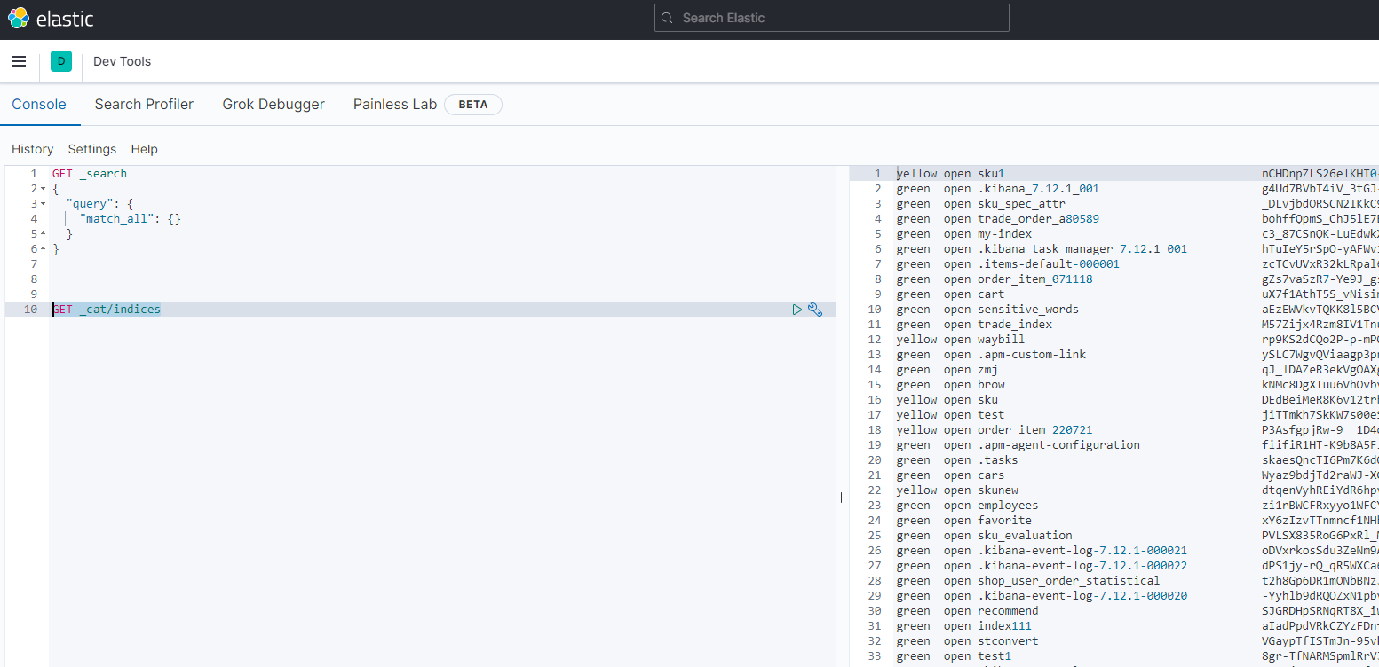Open the History panel
This screenshot has height=667, width=1379.
pos(33,149)
